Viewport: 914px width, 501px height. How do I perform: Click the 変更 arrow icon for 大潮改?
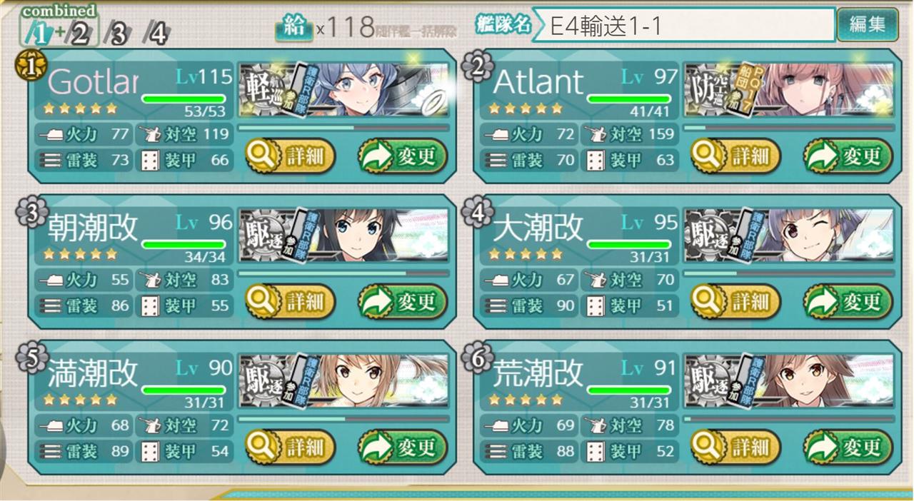(x=822, y=302)
